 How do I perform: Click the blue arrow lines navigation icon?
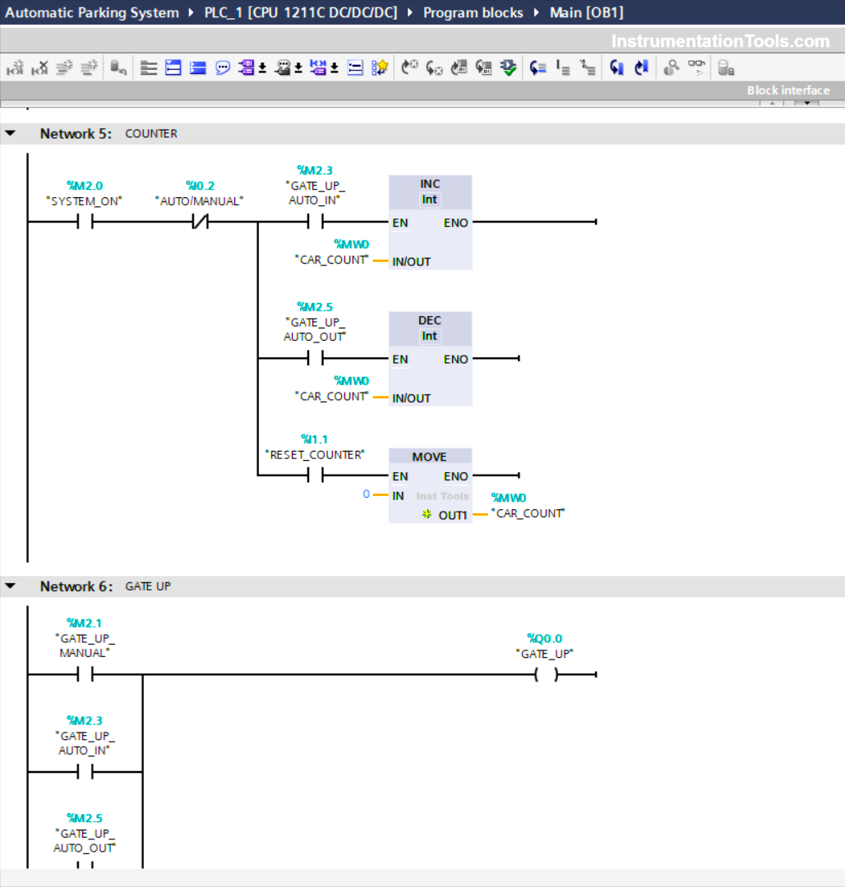[x=538, y=68]
